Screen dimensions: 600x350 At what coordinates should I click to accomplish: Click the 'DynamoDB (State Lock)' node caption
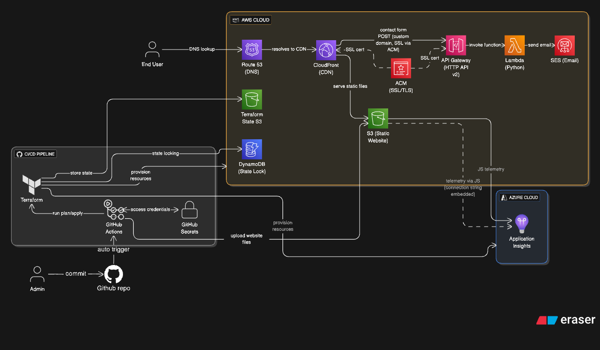[x=252, y=168]
